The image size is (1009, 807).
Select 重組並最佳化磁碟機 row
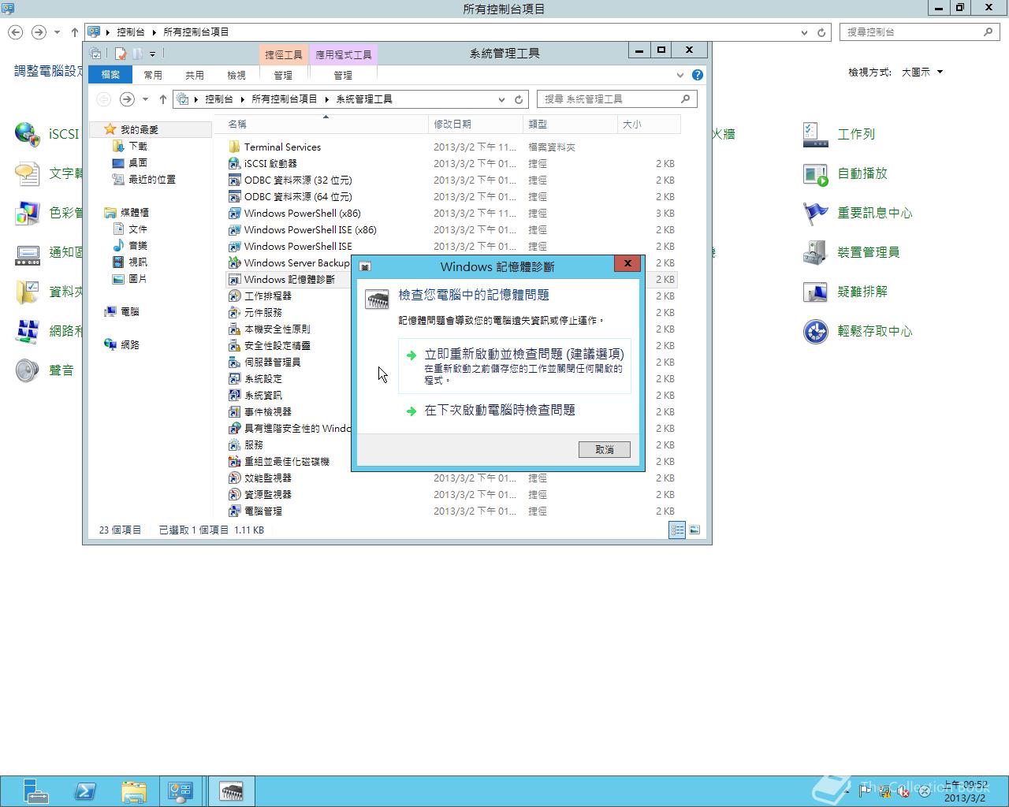[x=452, y=461]
